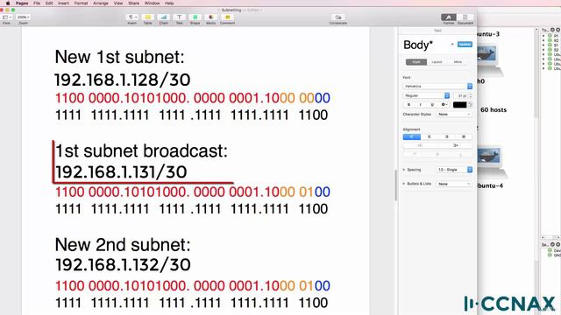
Task: Open the Window menu
Action: point(152,3)
